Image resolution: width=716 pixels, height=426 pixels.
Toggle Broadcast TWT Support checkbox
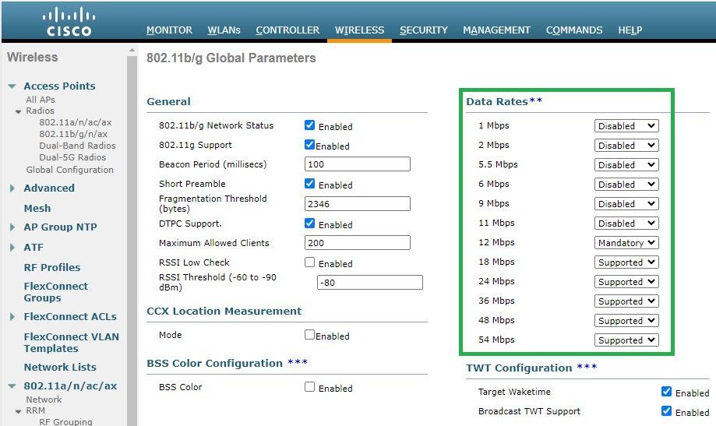click(666, 411)
